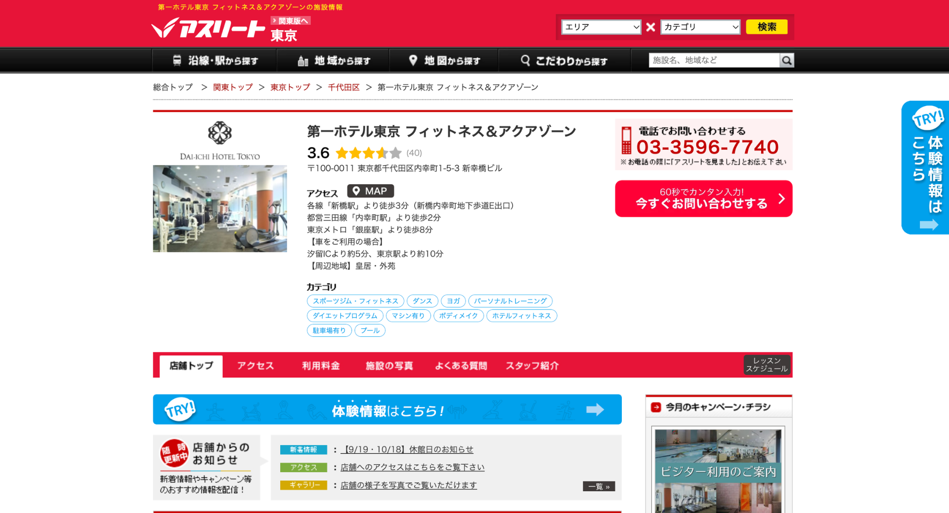This screenshot has height=513, width=949.
Task: Select the 店舗トップ tab
Action: coord(191,366)
